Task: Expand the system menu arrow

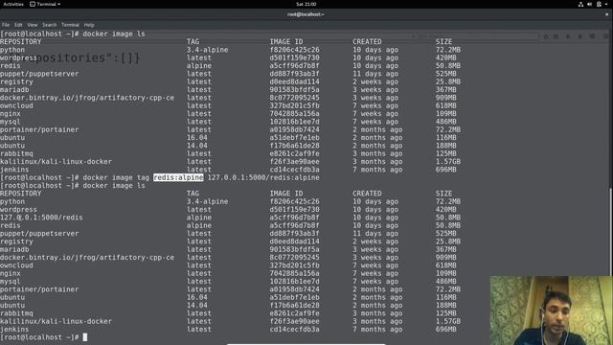Action: point(606,4)
